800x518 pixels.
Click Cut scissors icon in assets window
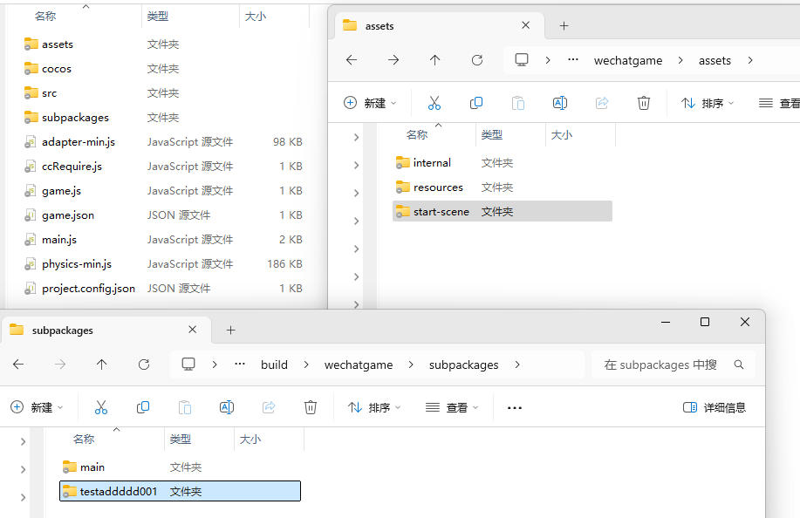(434, 103)
